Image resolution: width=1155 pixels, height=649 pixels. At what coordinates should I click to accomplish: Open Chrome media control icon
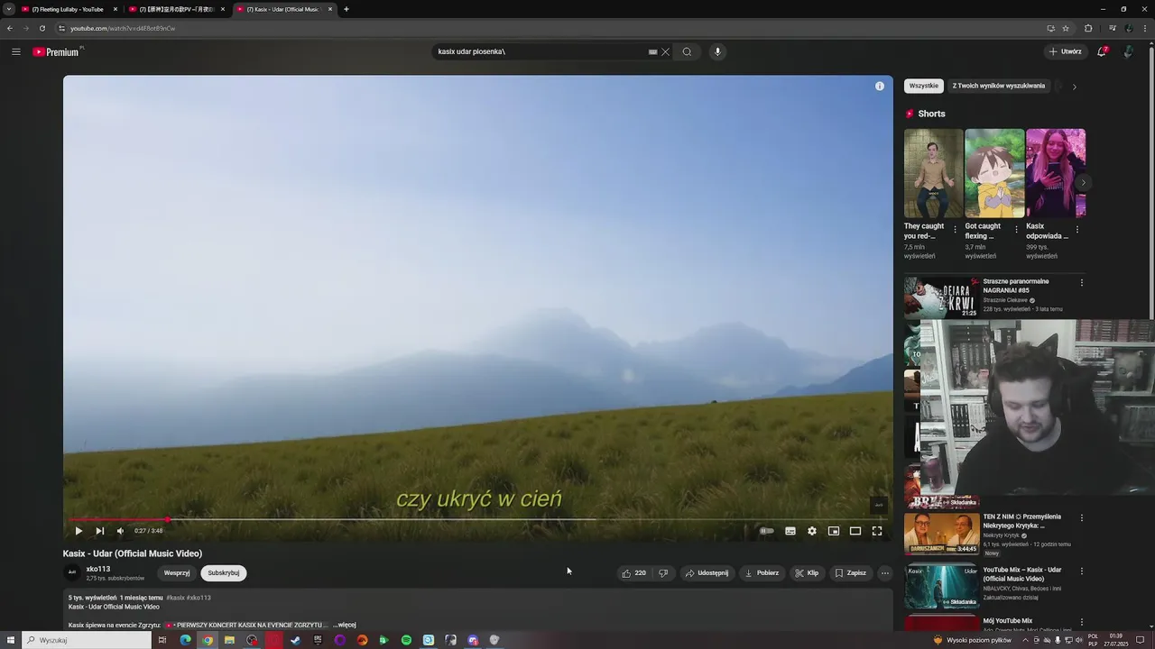[1112, 28]
